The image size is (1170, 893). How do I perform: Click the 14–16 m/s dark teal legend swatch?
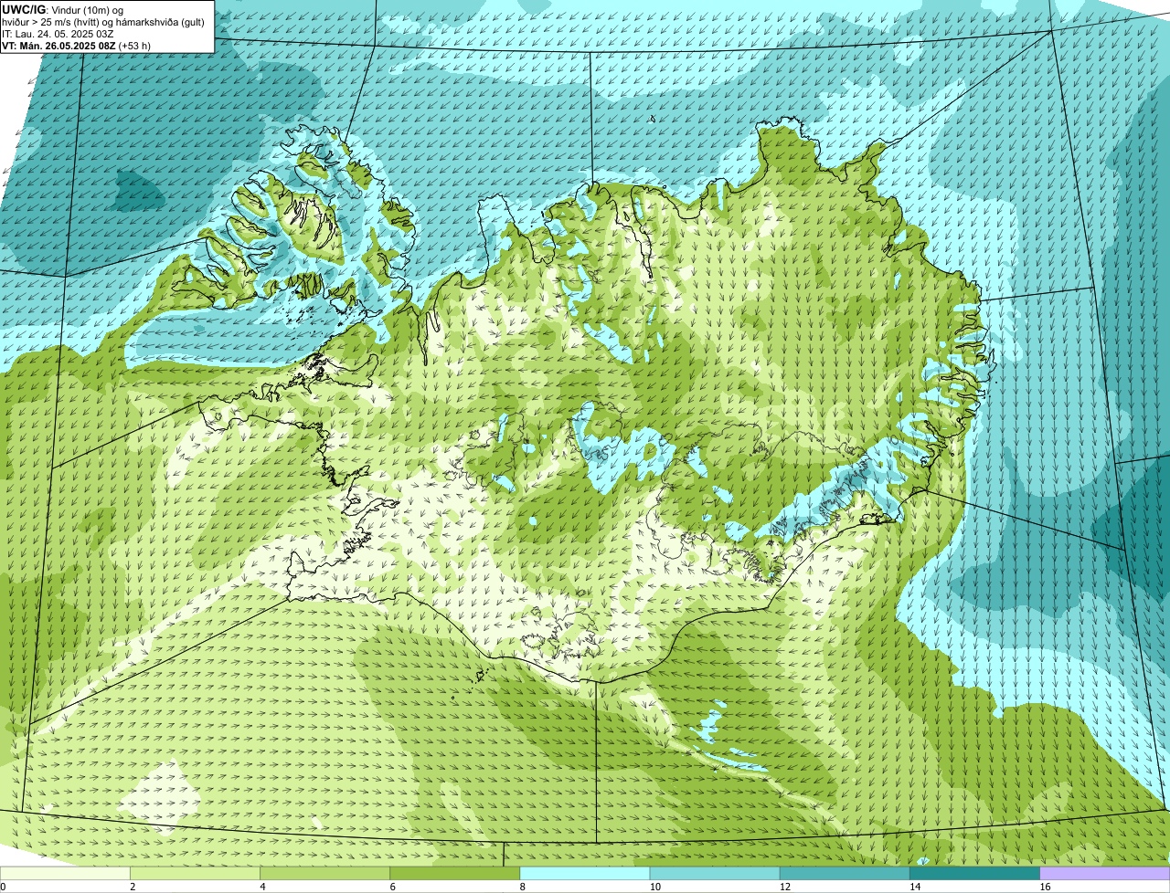tap(974, 873)
